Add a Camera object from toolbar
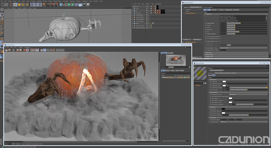Viewport: 271px width, 148px height. [84, 5]
